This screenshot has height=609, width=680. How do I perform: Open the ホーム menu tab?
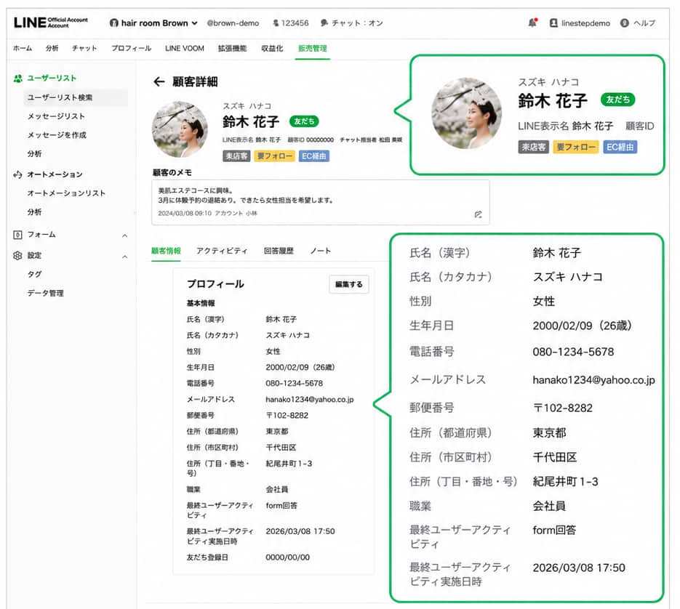[23, 48]
